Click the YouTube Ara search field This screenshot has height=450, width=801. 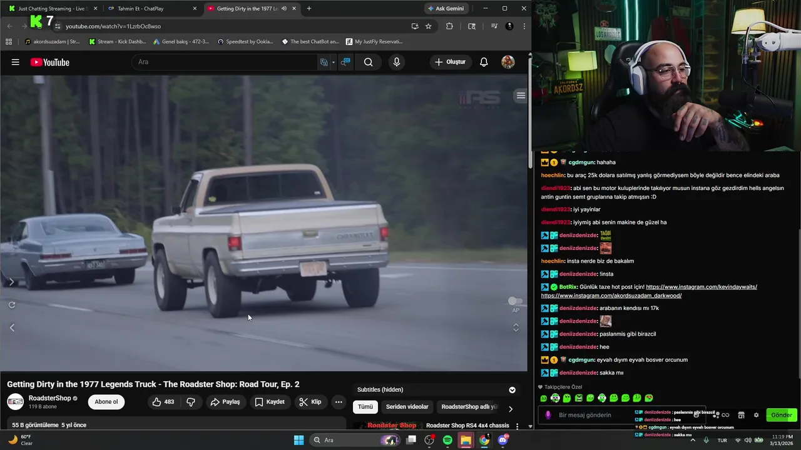(x=225, y=62)
